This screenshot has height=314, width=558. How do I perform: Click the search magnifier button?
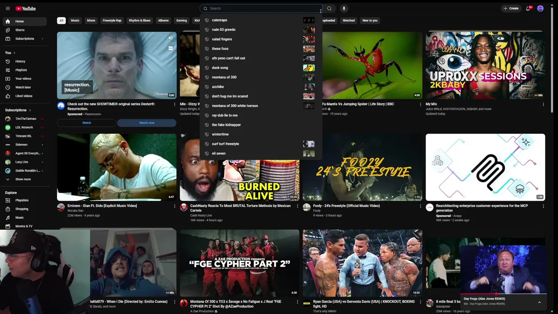click(329, 8)
